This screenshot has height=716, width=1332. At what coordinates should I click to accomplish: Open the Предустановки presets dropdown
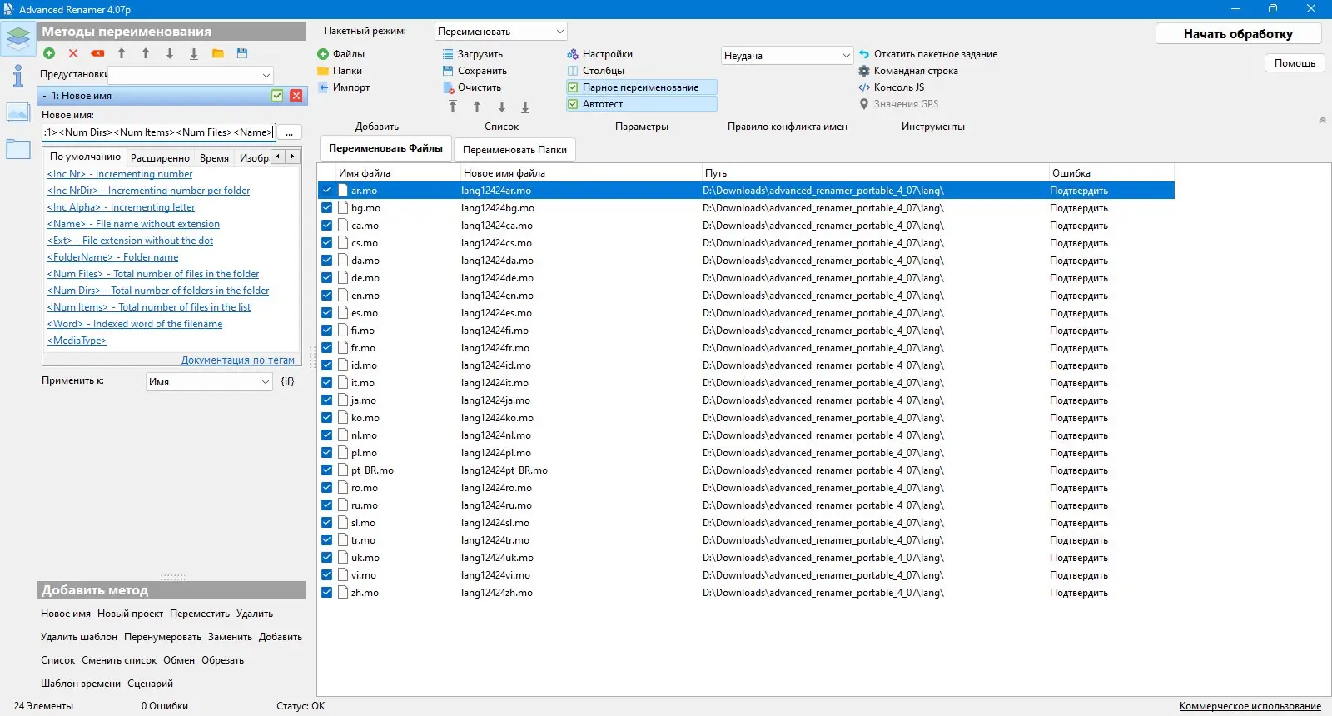(191, 75)
